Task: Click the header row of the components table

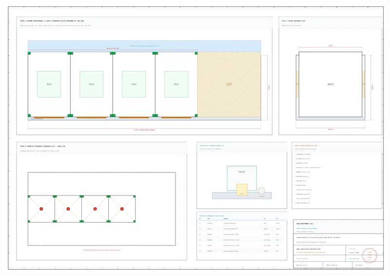Action: point(242,219)
